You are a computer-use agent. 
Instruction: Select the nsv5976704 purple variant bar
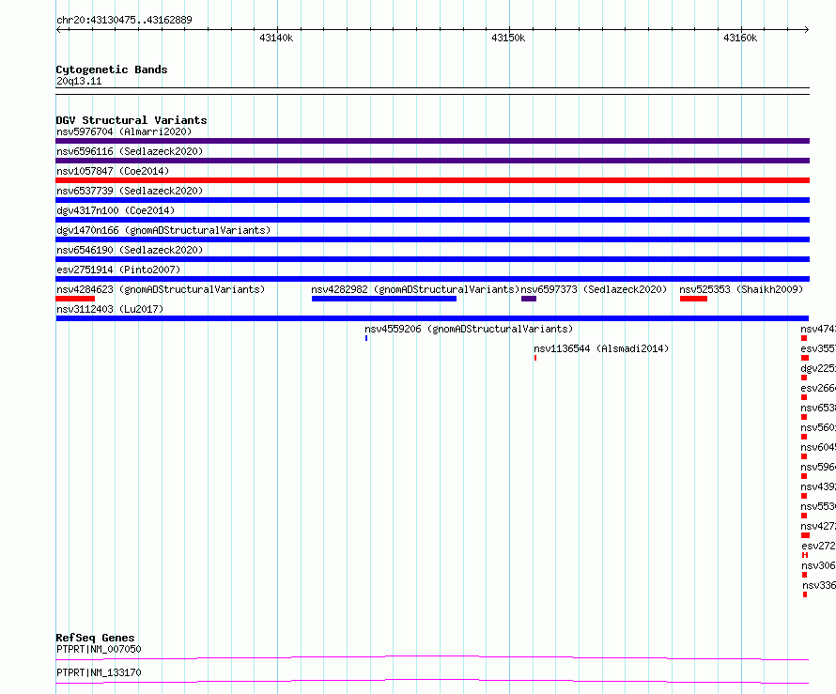tap(432, 141)
